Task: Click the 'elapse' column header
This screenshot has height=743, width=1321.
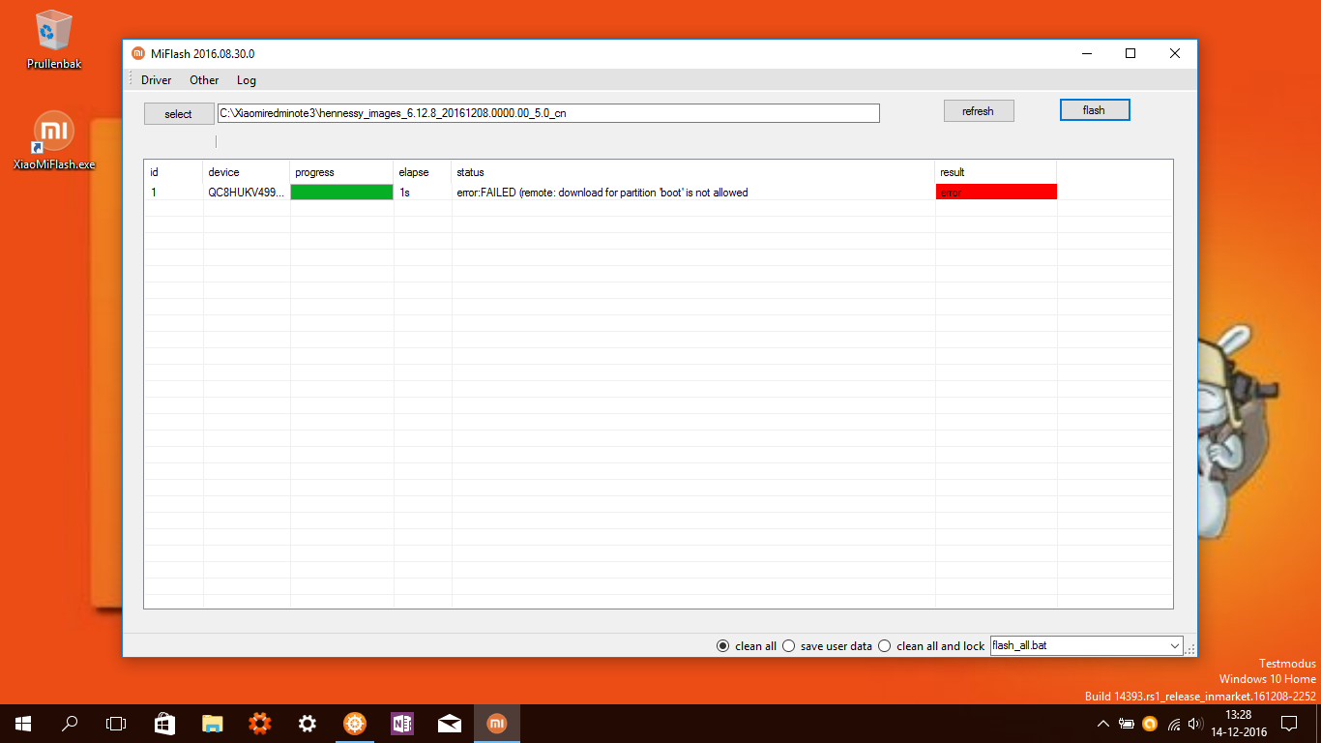Action: coord(423,172)
